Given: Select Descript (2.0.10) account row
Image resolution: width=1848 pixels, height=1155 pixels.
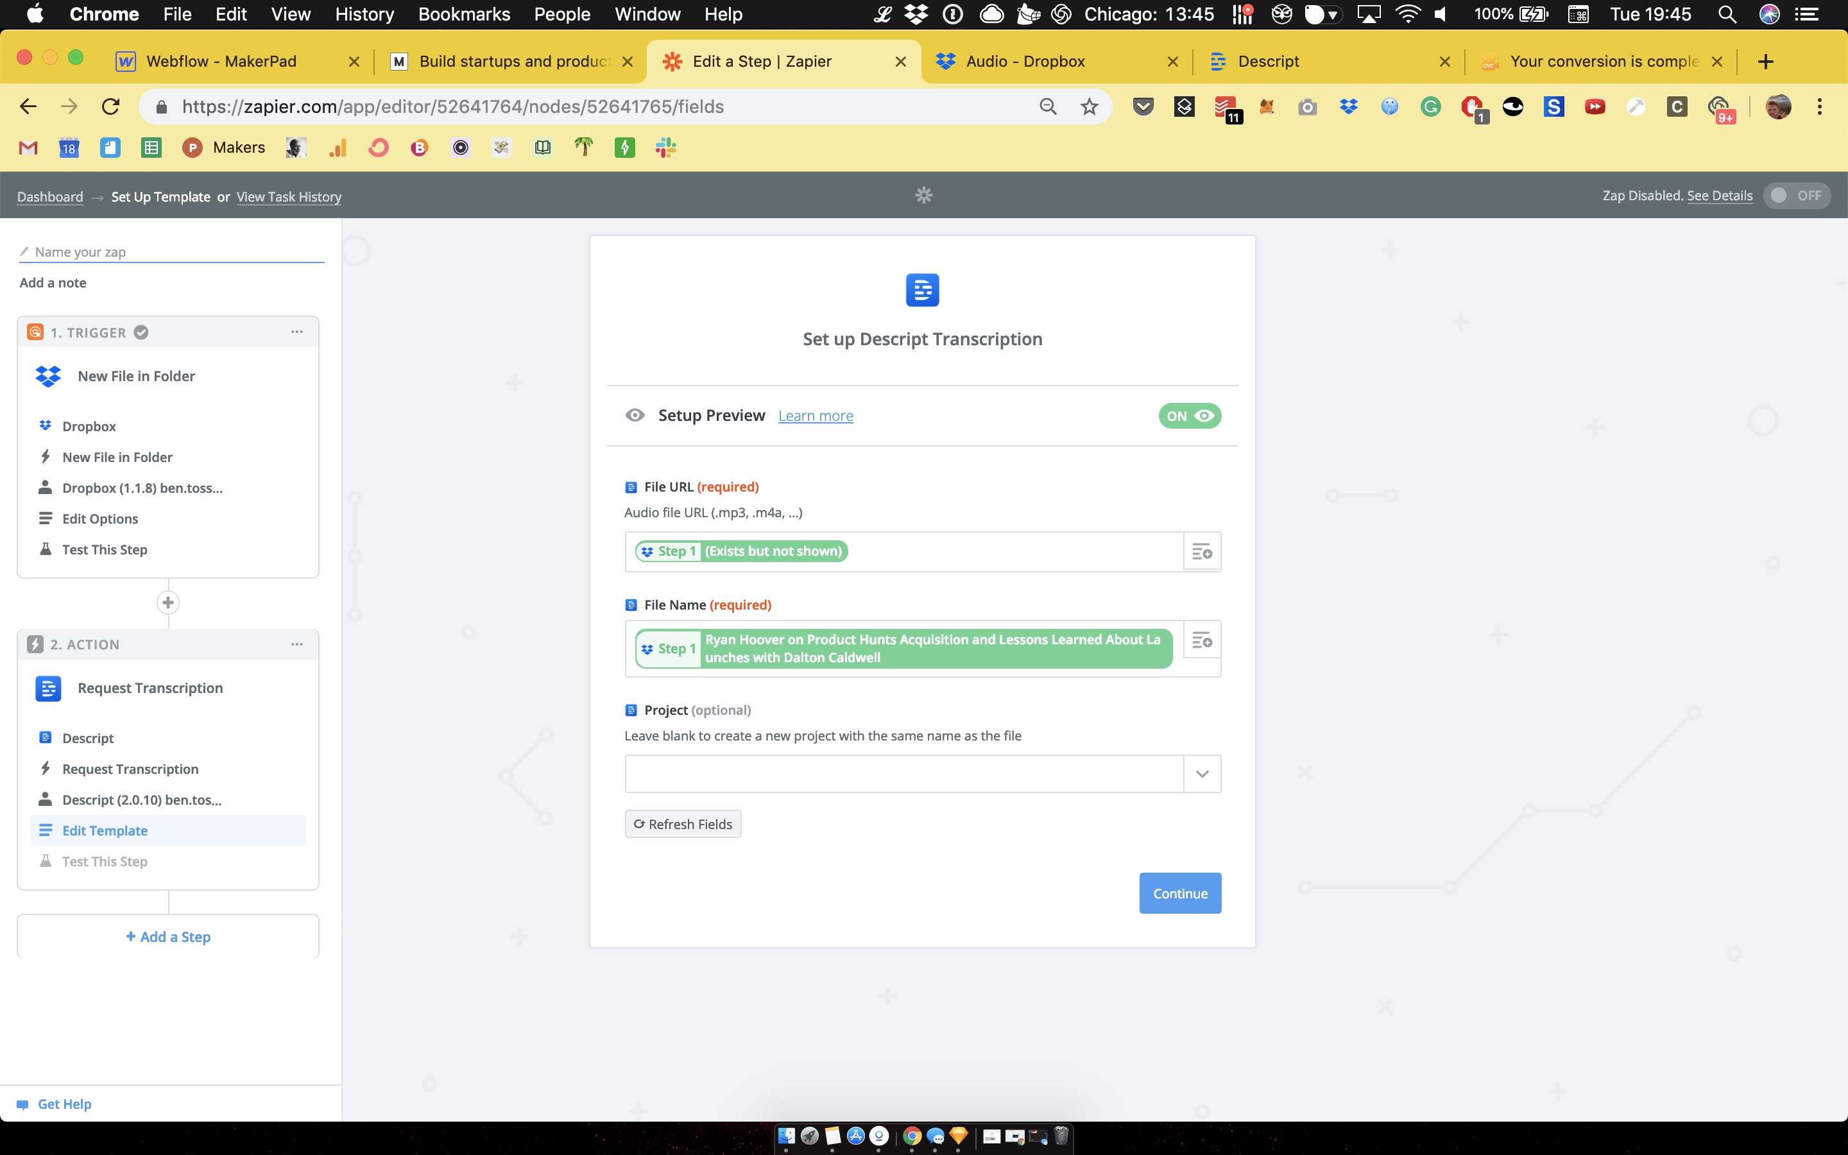Looking at the screenshot, I should [x=168, y=800].
